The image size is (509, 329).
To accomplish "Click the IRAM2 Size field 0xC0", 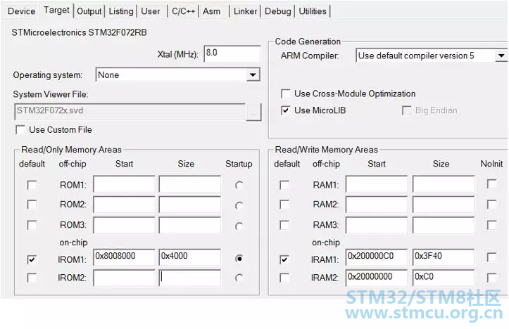I will click(444, 278).
